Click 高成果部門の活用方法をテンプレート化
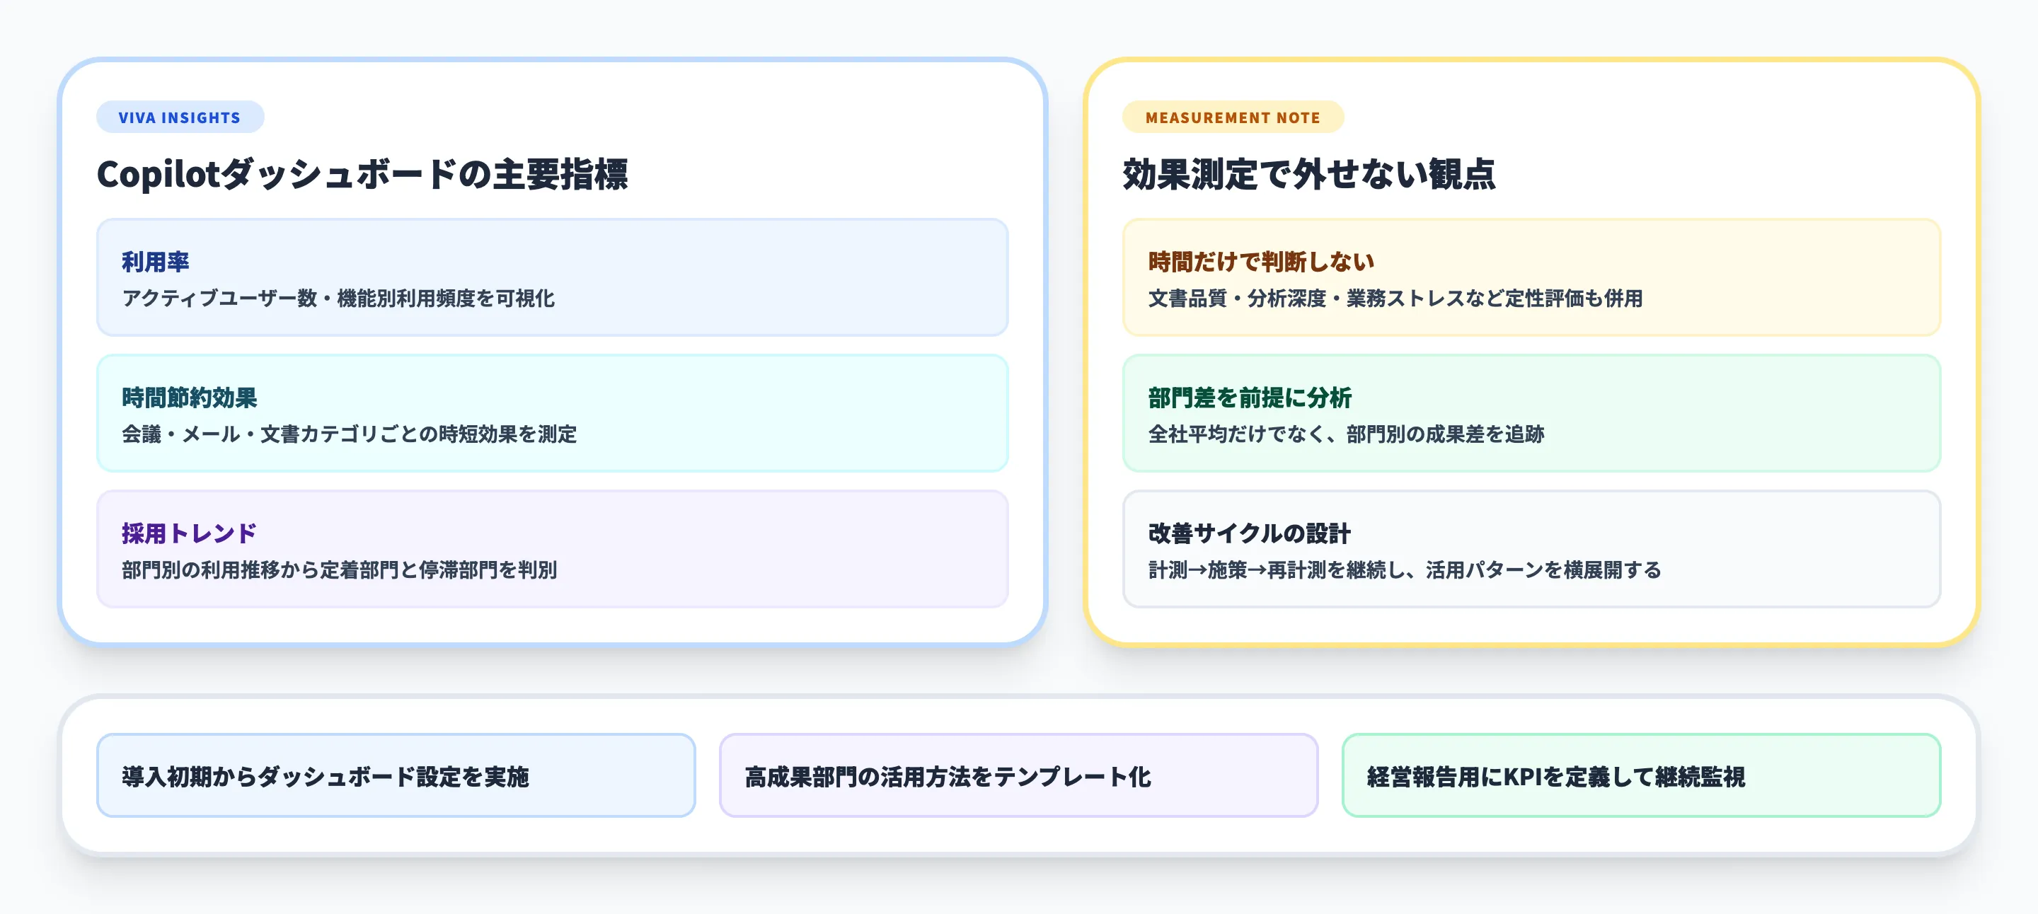This screenshot has height=914, width=2038. [1018, 775]
